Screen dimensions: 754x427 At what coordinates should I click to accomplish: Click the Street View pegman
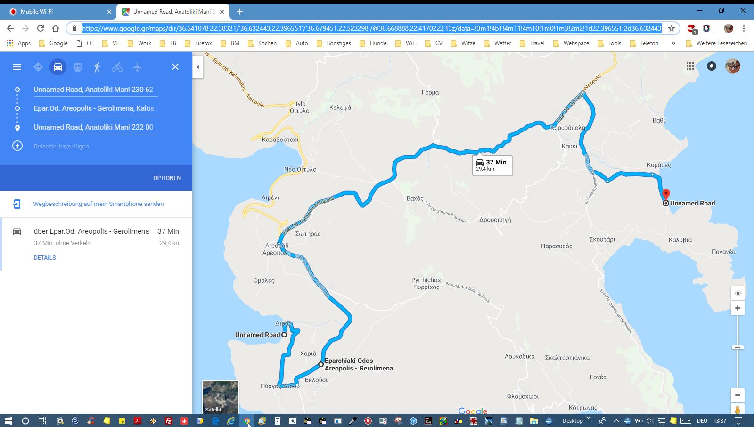pos(738,410)
